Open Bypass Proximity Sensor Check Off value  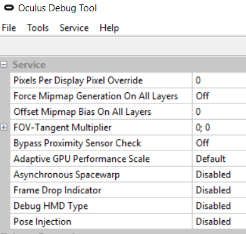point(219,143)
